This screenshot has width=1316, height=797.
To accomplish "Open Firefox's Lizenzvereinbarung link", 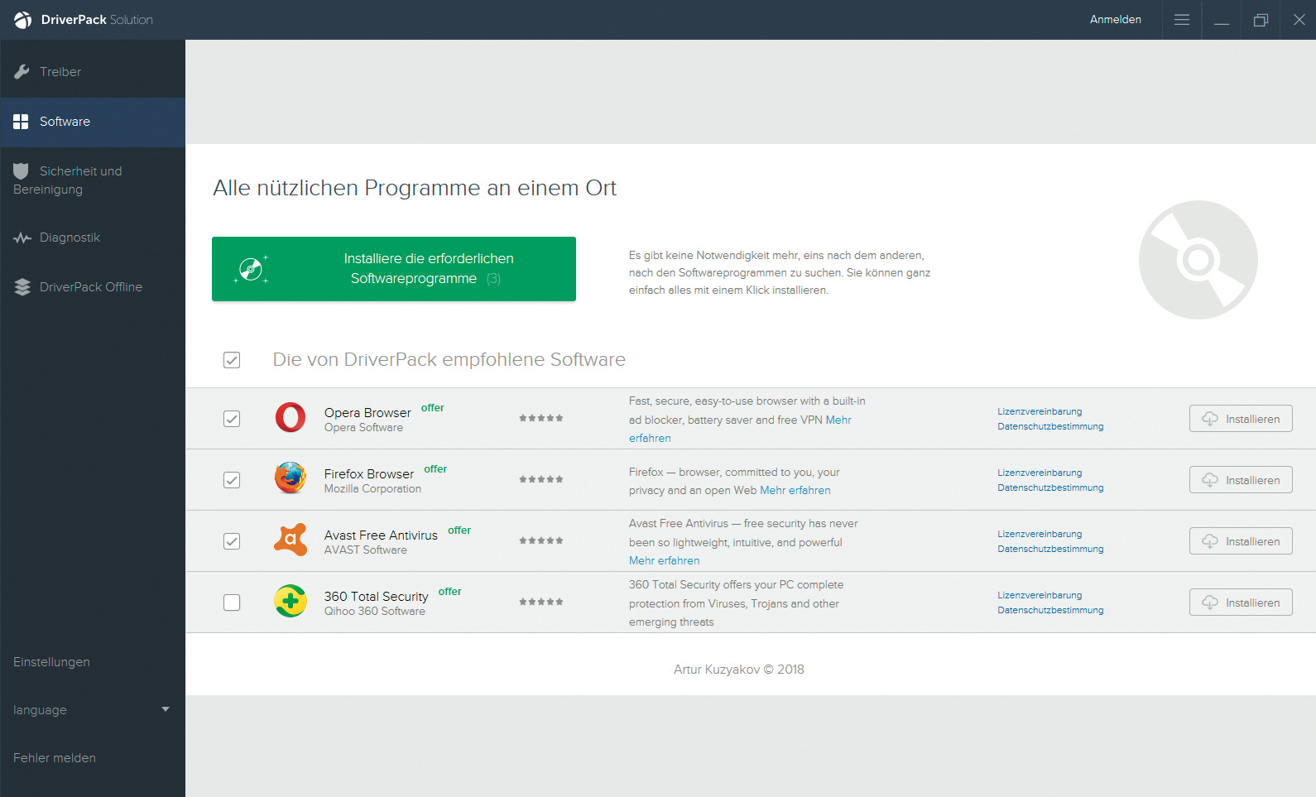I will pyautogui.click(x=1040, y=473).
